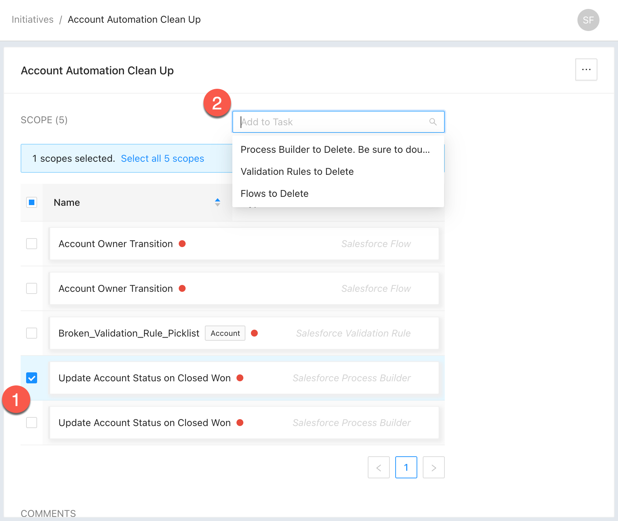Uncheck the selected Update Account Status row
618x521 pixels.
tap(32, 378)
